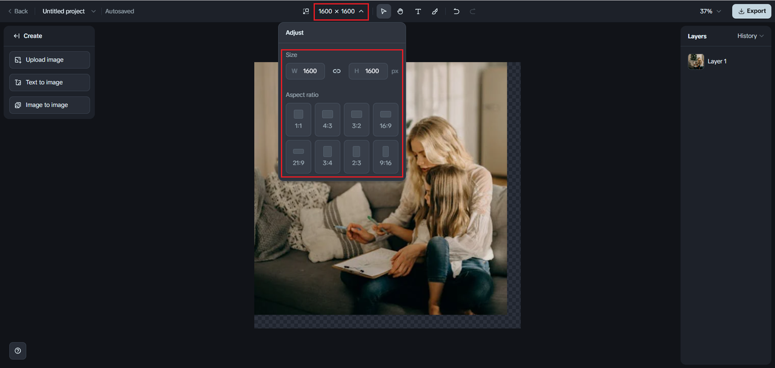Select the hand pan tool
This screenshot has width=775, height=368.
(x=400, y=11)
